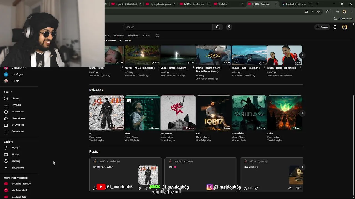355x199 pixels.
Task: Click the YouTube search input field
Action: [x=168, y=27]
